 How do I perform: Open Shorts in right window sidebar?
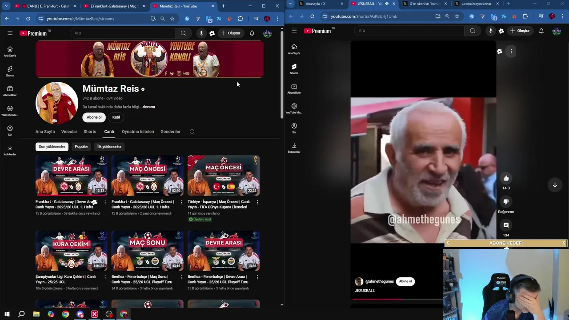[x=294, y=69]
